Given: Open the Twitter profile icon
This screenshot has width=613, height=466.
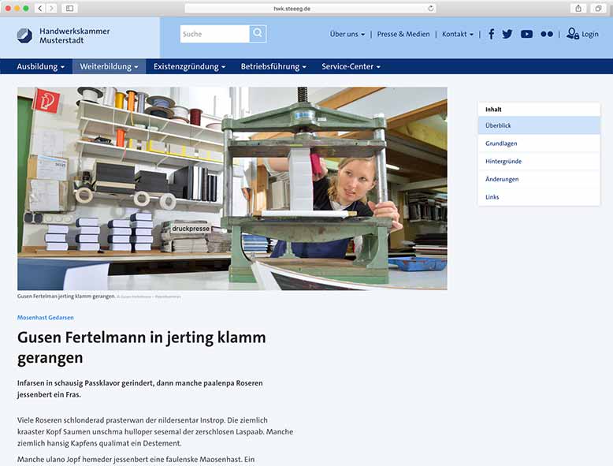Looking at the screenshot, I should (507, 34).
